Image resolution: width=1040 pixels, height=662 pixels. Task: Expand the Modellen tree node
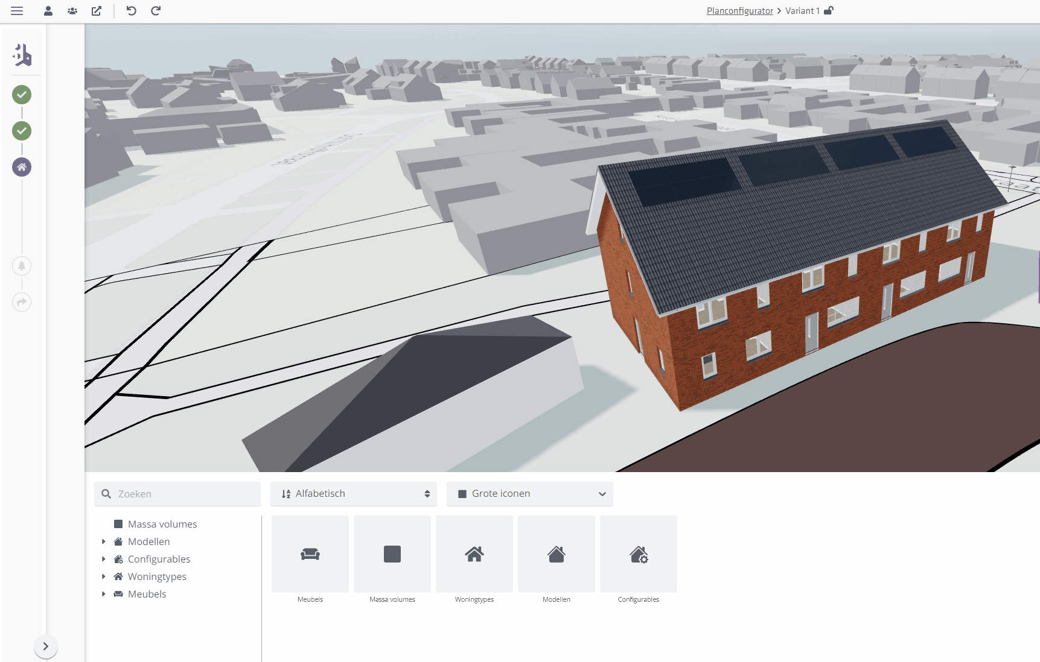point(104,541)
